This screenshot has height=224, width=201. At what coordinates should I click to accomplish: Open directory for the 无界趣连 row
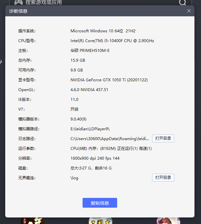point(163,178)
